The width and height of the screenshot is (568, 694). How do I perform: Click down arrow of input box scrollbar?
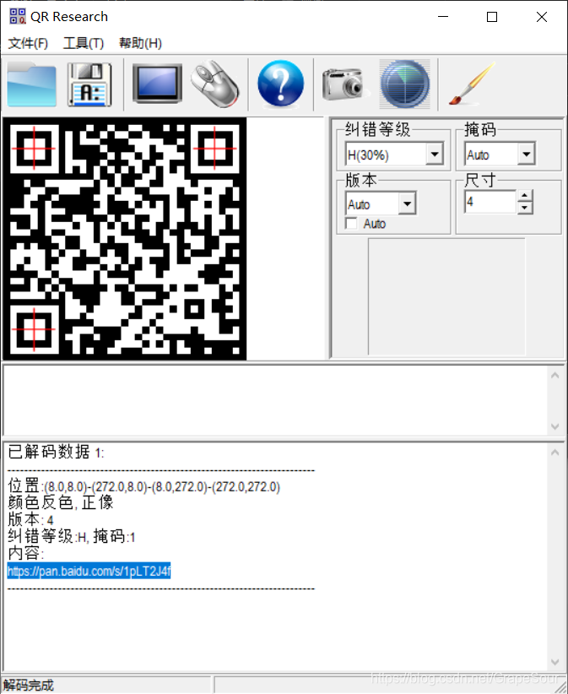coord(555,426)
